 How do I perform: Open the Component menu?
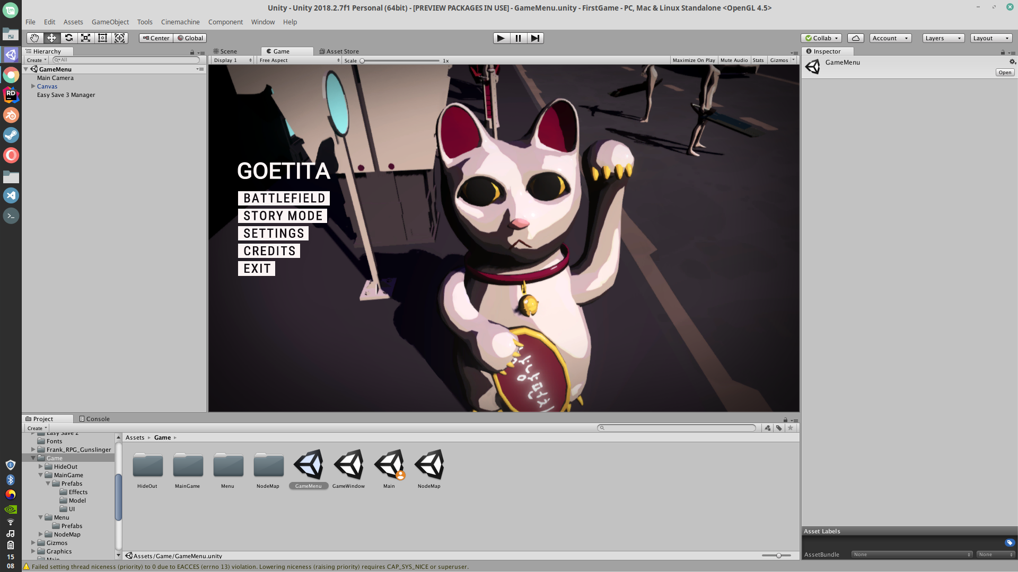pos(225,22)
